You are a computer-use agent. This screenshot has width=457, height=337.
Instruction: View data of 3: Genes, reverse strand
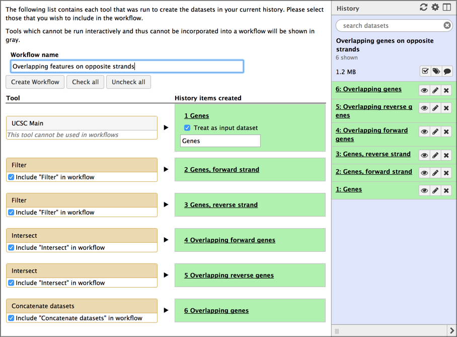[424, 155]
